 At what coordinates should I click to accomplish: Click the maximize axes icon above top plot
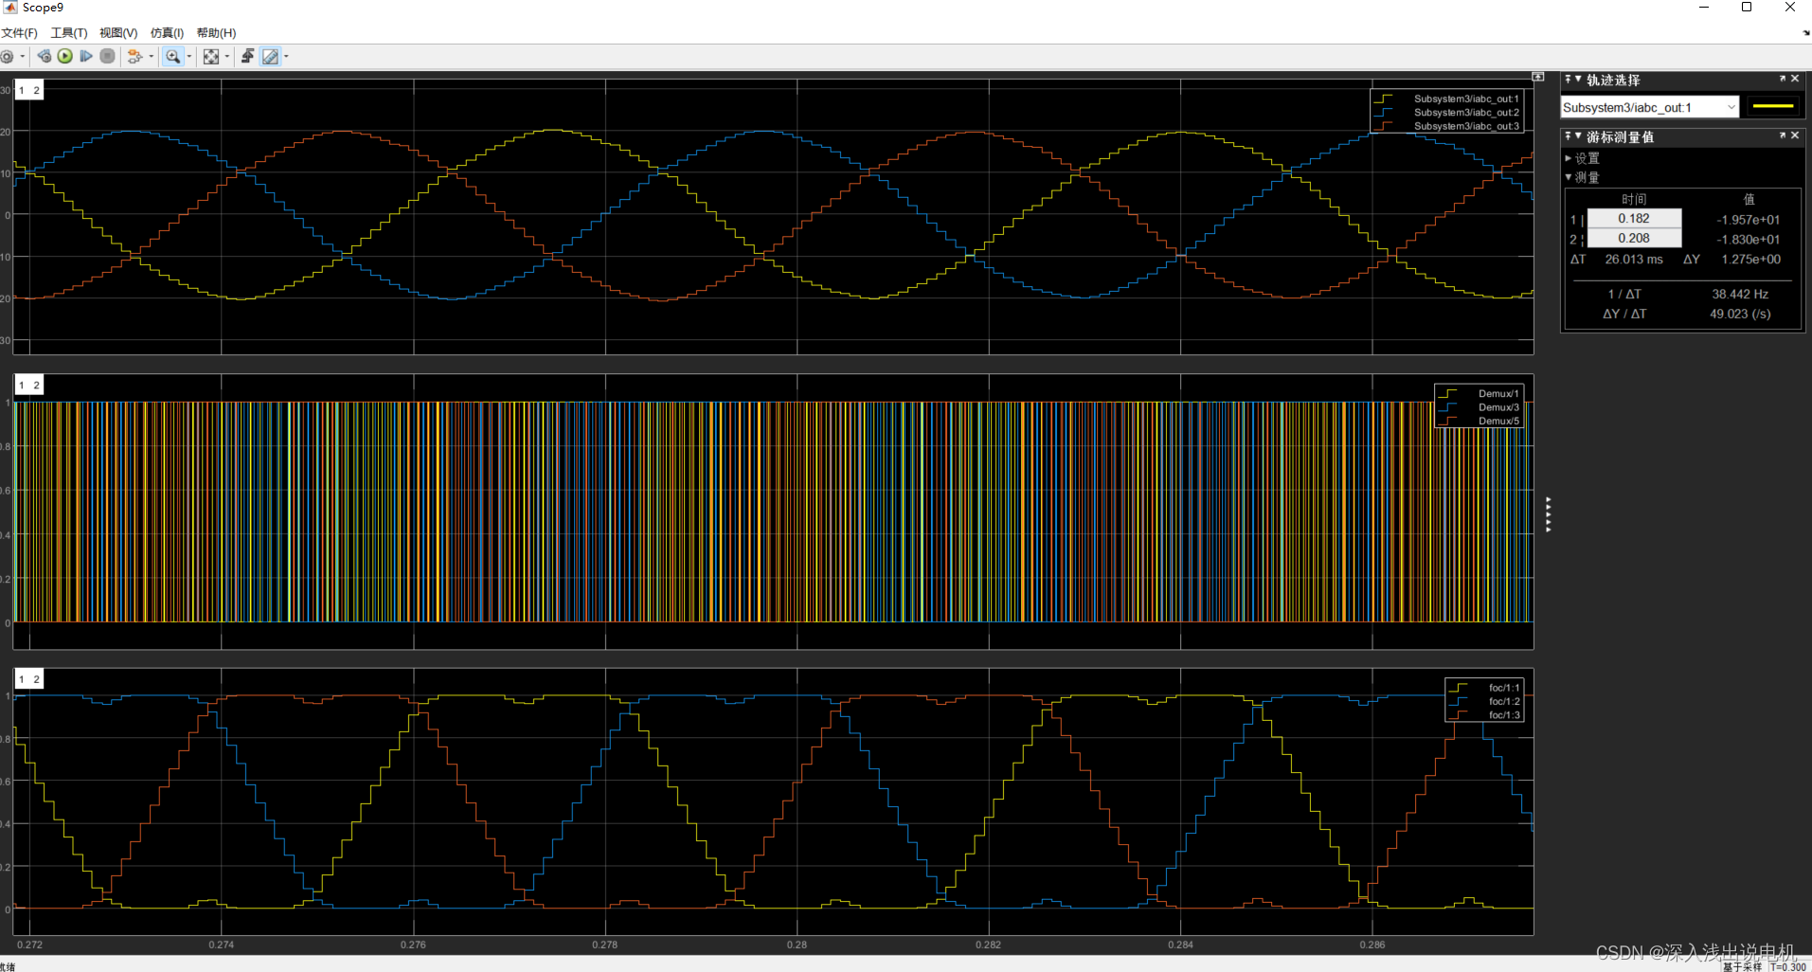1538,77
